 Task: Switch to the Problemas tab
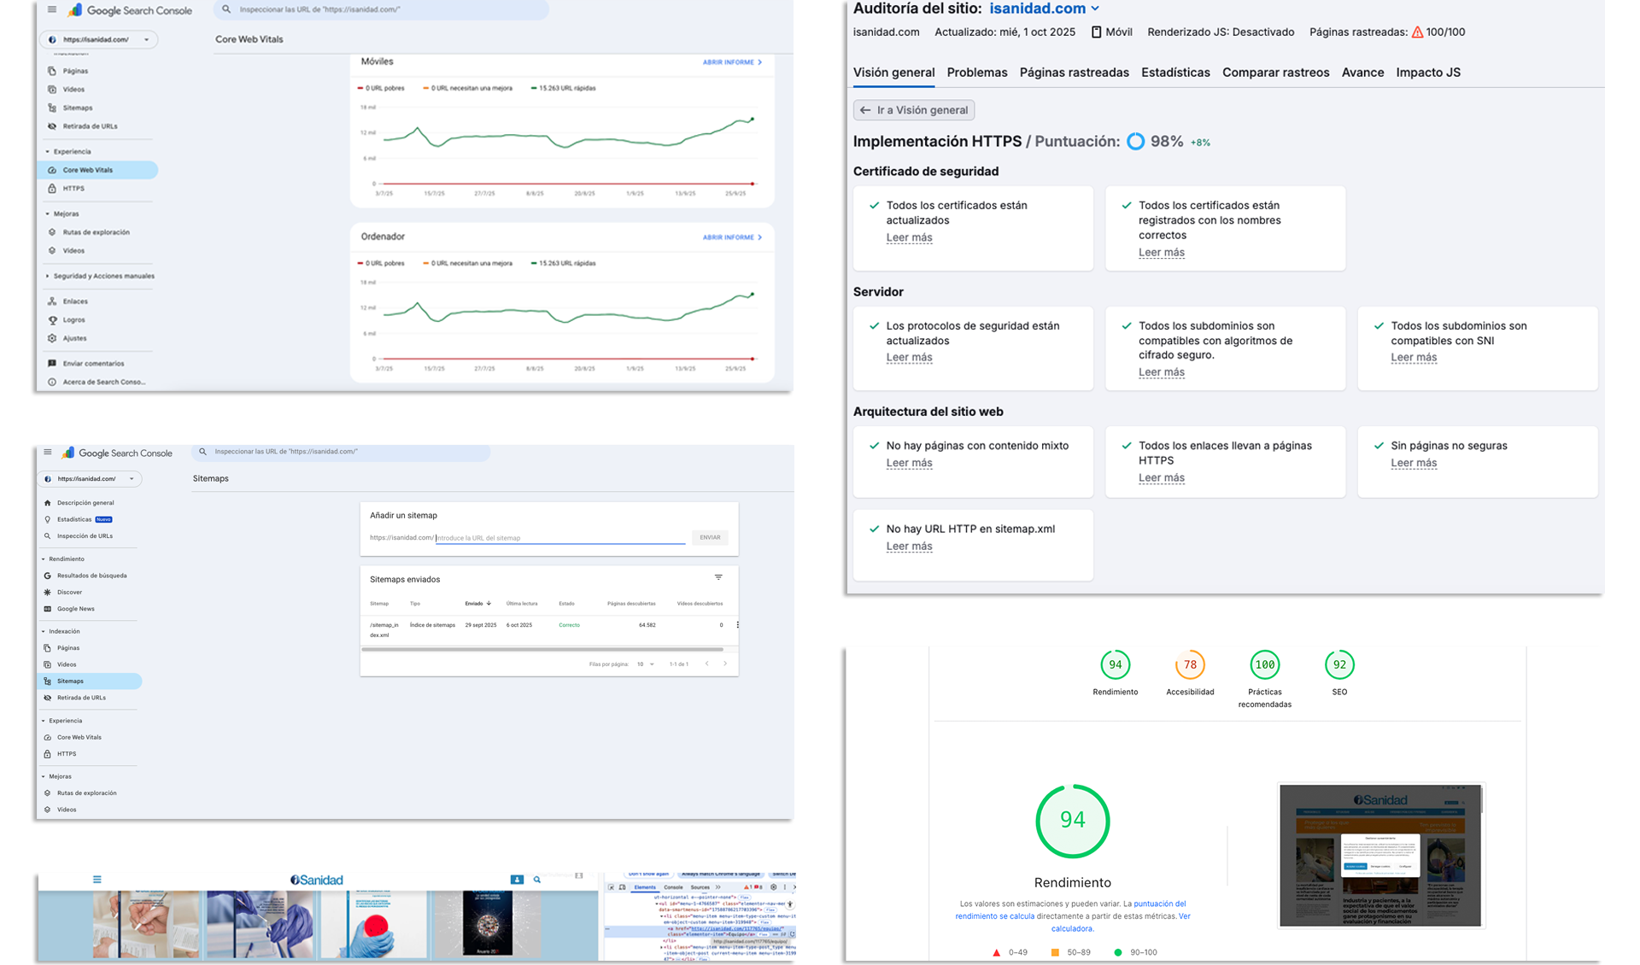coord(976,73)
